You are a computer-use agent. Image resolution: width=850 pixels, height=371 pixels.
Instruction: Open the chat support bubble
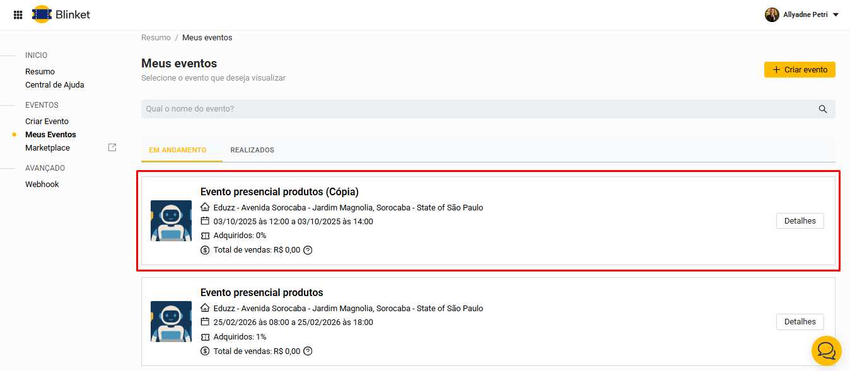coord(826,350)
